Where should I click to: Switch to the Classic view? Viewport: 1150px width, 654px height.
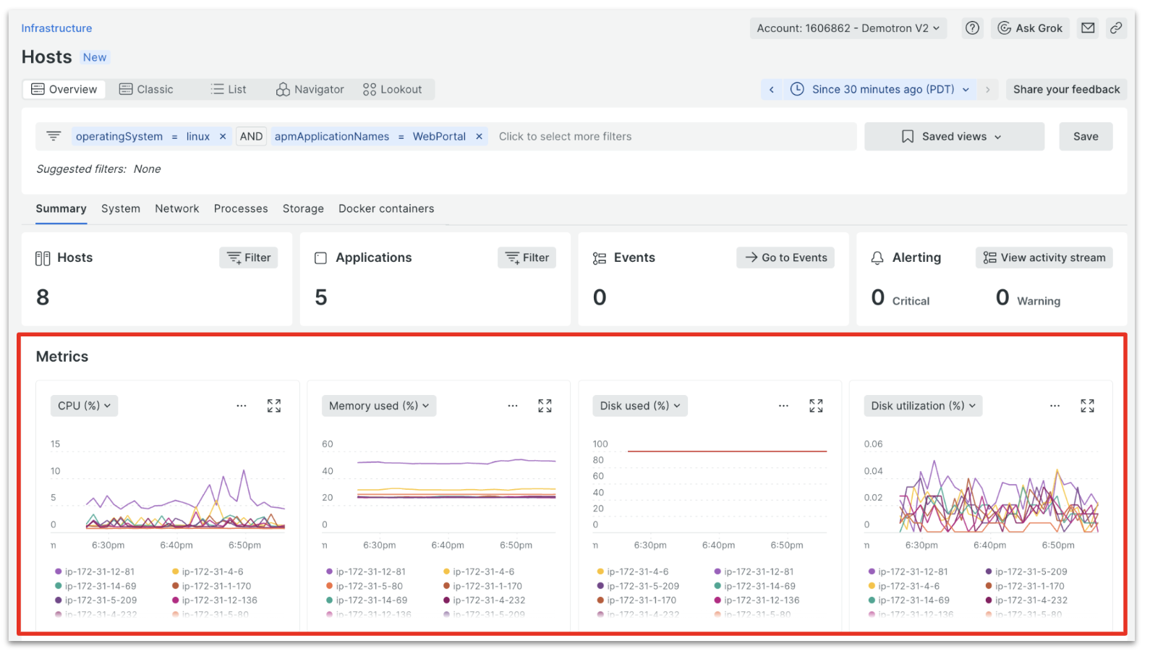point(146,90)
